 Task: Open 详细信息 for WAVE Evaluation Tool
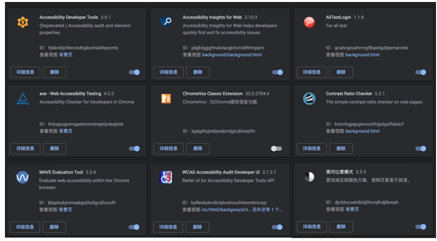tap(25, 227)
